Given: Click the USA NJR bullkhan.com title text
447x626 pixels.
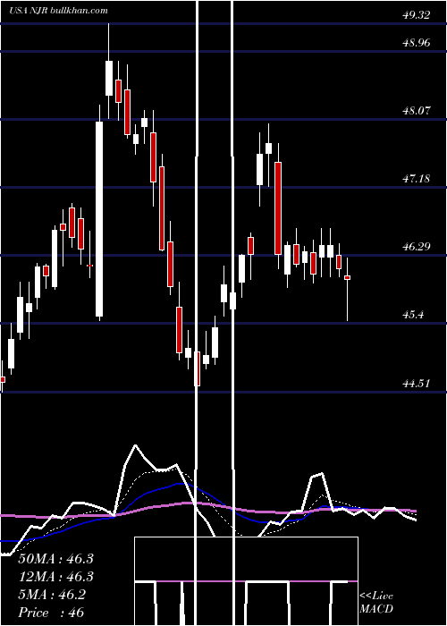Looking at the screenshot, I should (x=59, y=11).
